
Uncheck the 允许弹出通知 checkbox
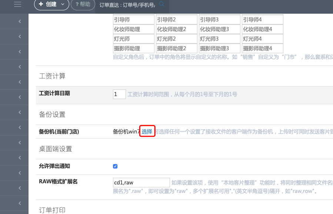click(x=115, y=166)
